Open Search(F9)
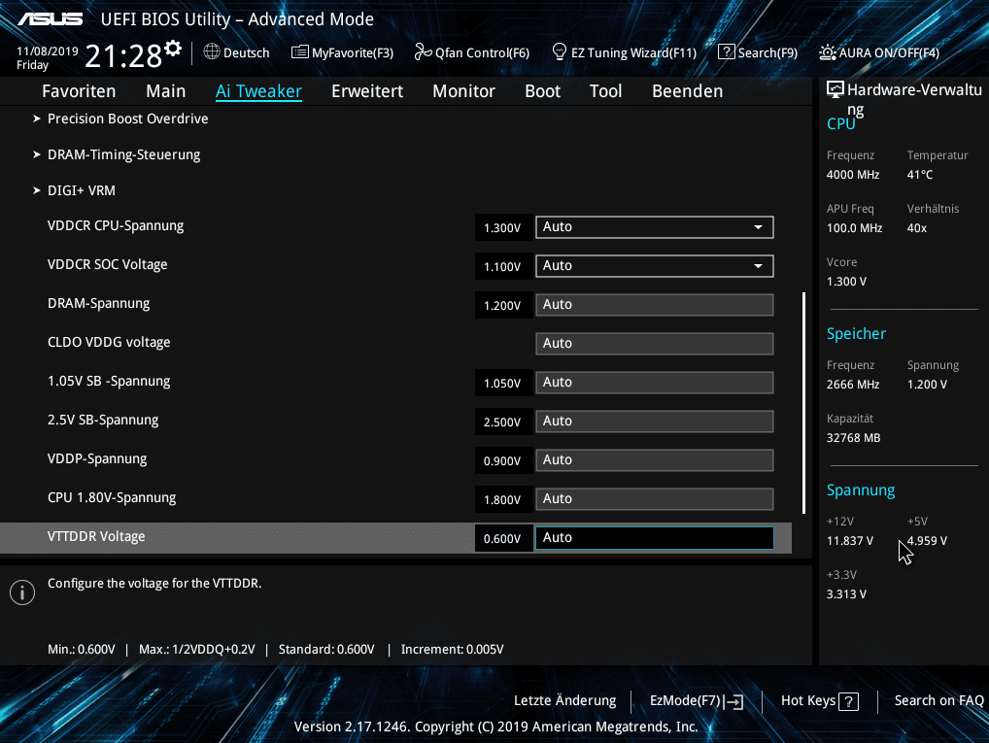989x743 pixels. (x=767, y=53)
